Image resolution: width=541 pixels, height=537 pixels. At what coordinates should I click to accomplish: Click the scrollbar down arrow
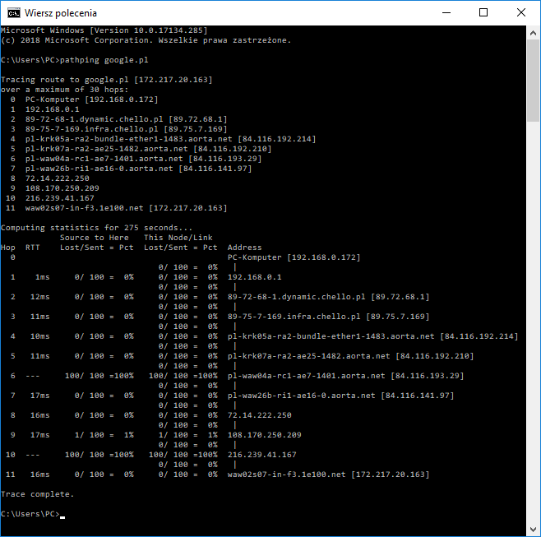(533, 529)
